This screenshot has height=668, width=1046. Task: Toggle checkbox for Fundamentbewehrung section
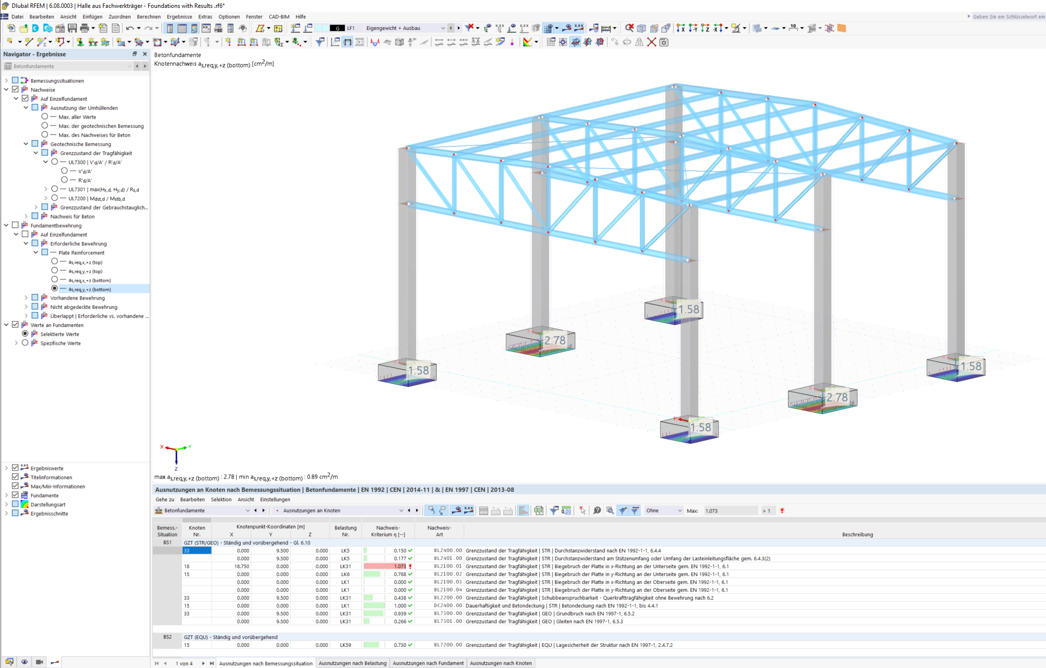(17, 225)
